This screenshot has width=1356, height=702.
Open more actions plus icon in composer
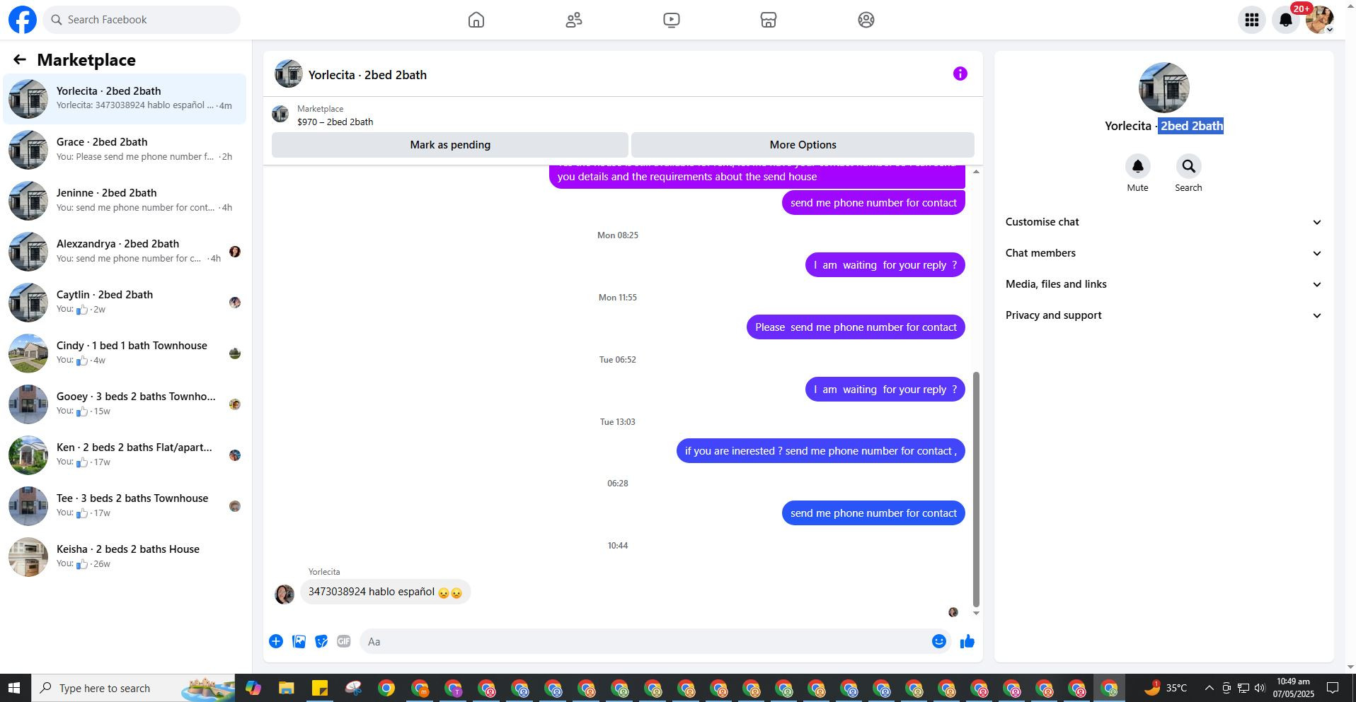tap(276, 641)
